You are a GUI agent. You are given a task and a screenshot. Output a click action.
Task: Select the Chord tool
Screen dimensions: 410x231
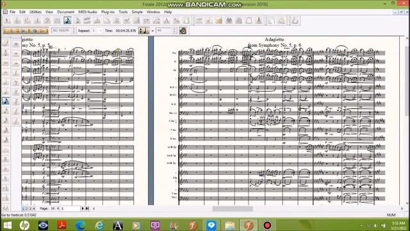[x=147, y=21]
